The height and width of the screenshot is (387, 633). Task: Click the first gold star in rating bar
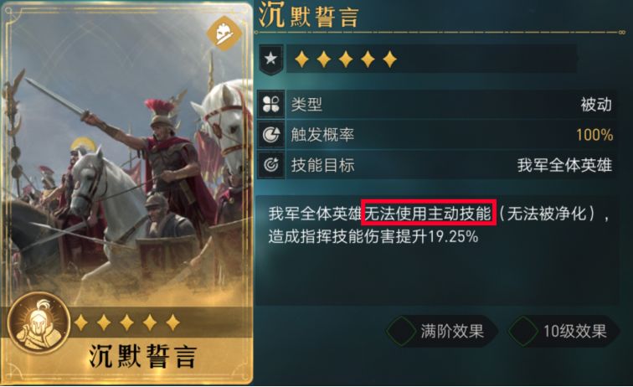[301, 59]
